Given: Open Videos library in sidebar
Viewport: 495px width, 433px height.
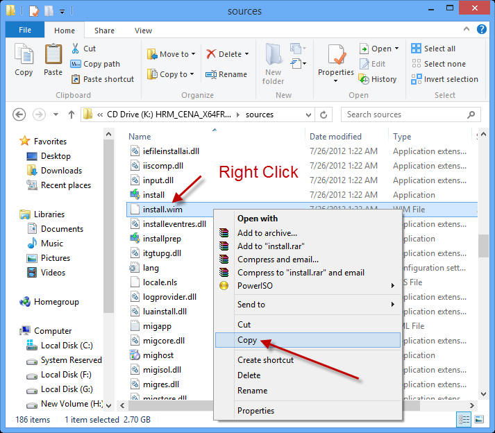Looking at the screenshot, I should coord(46,273).
